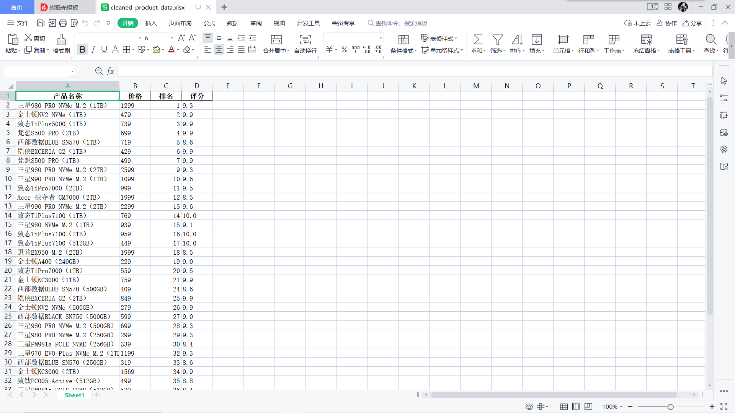Open the Insert (插入) ribbon tab
The width and height of the screenshot is (735, 413).
click(x=151, y=23)
